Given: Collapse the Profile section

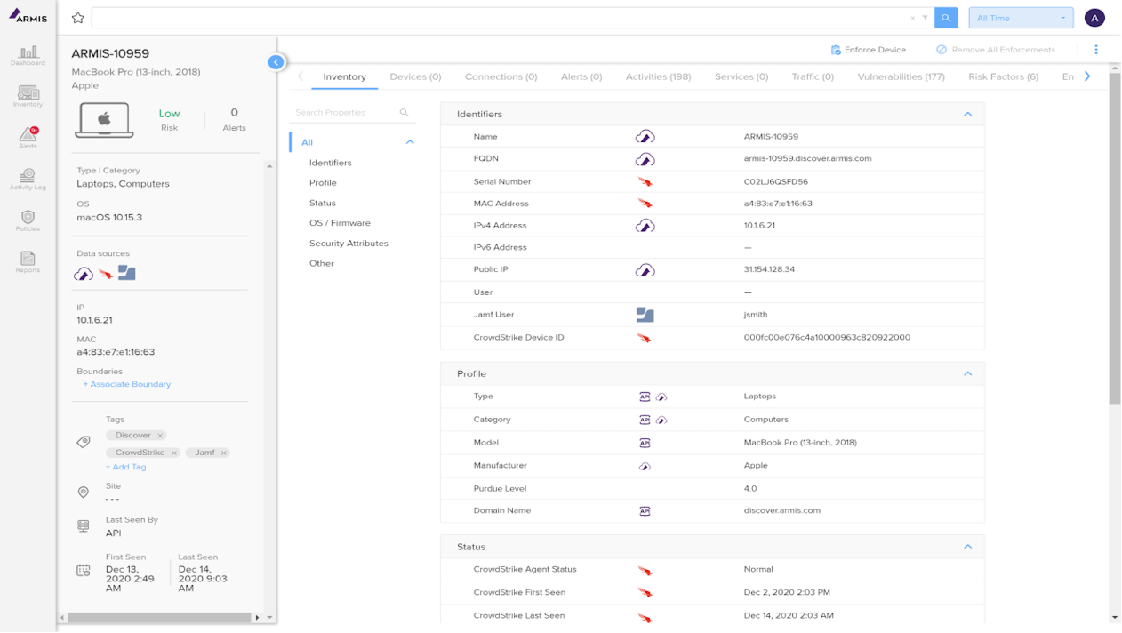Looking at the screenshot, I should click(968, 373).
